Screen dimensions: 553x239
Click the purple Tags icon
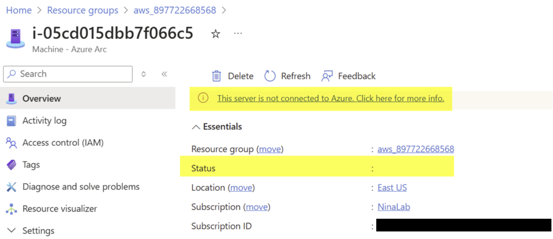[11, 165]
